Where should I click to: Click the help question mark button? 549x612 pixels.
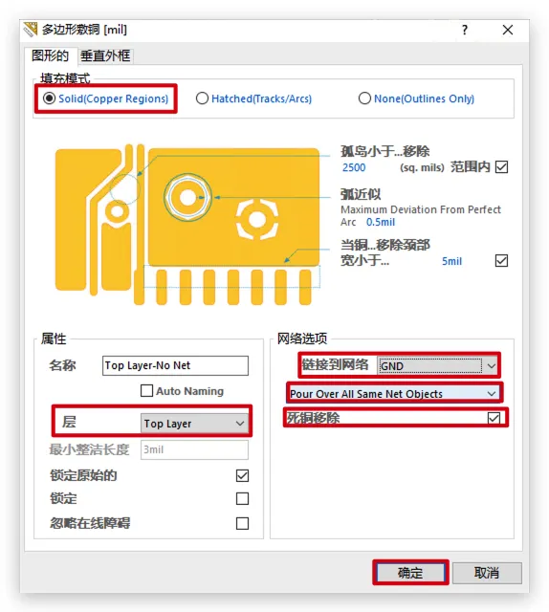[x=464, y=30]
